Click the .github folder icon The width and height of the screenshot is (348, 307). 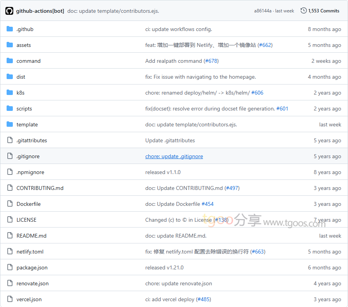10,29
